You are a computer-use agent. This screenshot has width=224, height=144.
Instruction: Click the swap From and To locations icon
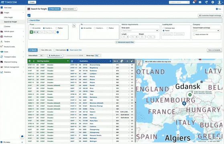(74, 26)
